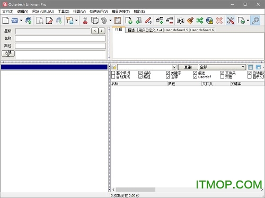Click the red X delete icon
This screenshot has width=265, height=198.
click(219, 21)
